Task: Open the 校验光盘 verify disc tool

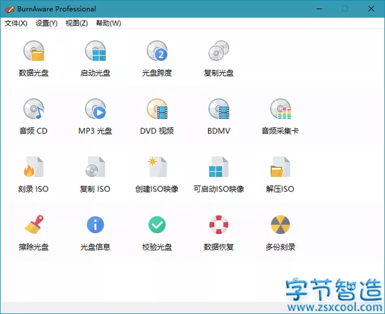Action: point(157,233)
